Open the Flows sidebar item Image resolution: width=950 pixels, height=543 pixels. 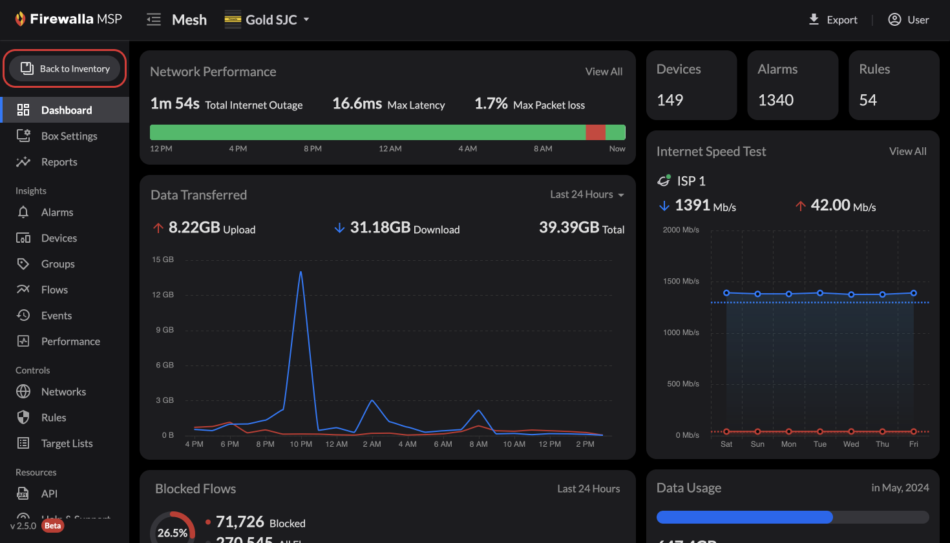[65, 289]
